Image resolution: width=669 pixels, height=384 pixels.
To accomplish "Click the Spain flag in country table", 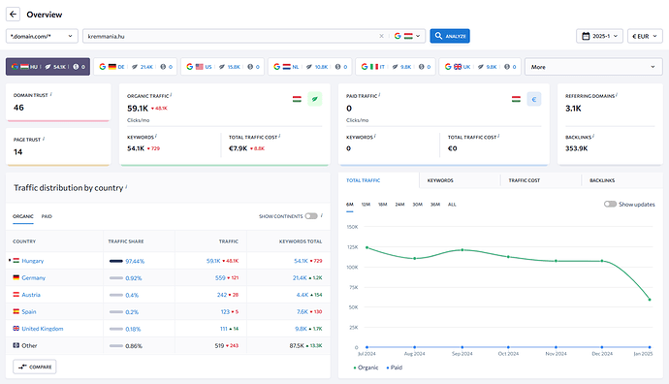I will [16, 311].
